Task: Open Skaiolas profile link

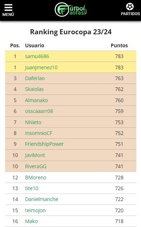Action: [34, 89]
